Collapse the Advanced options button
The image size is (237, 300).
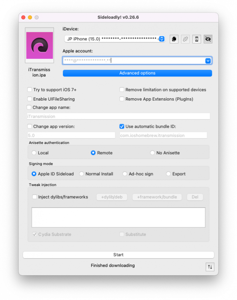click(137, 73)
